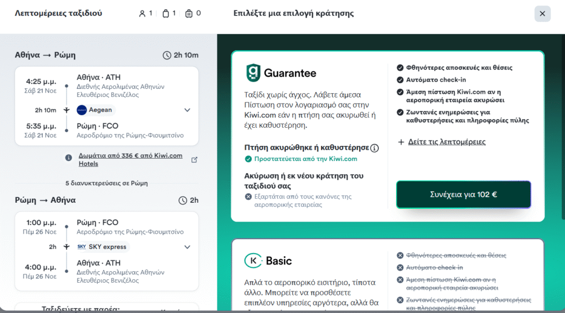Click the info icon next to flight cancelled

[375, 148]
